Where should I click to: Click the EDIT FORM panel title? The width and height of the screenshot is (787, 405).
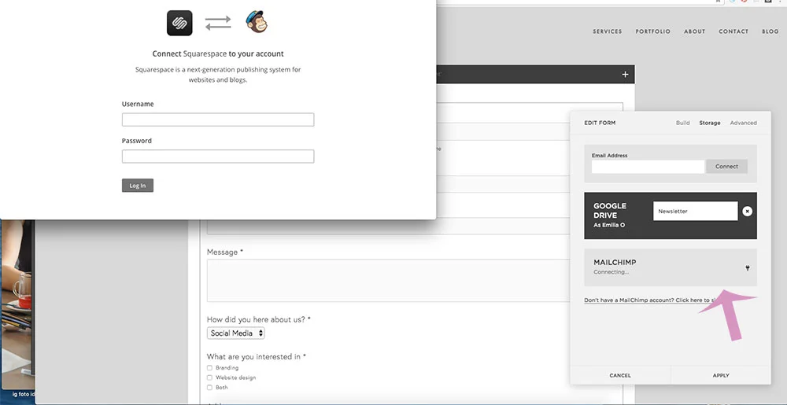(x=600, y=123)
